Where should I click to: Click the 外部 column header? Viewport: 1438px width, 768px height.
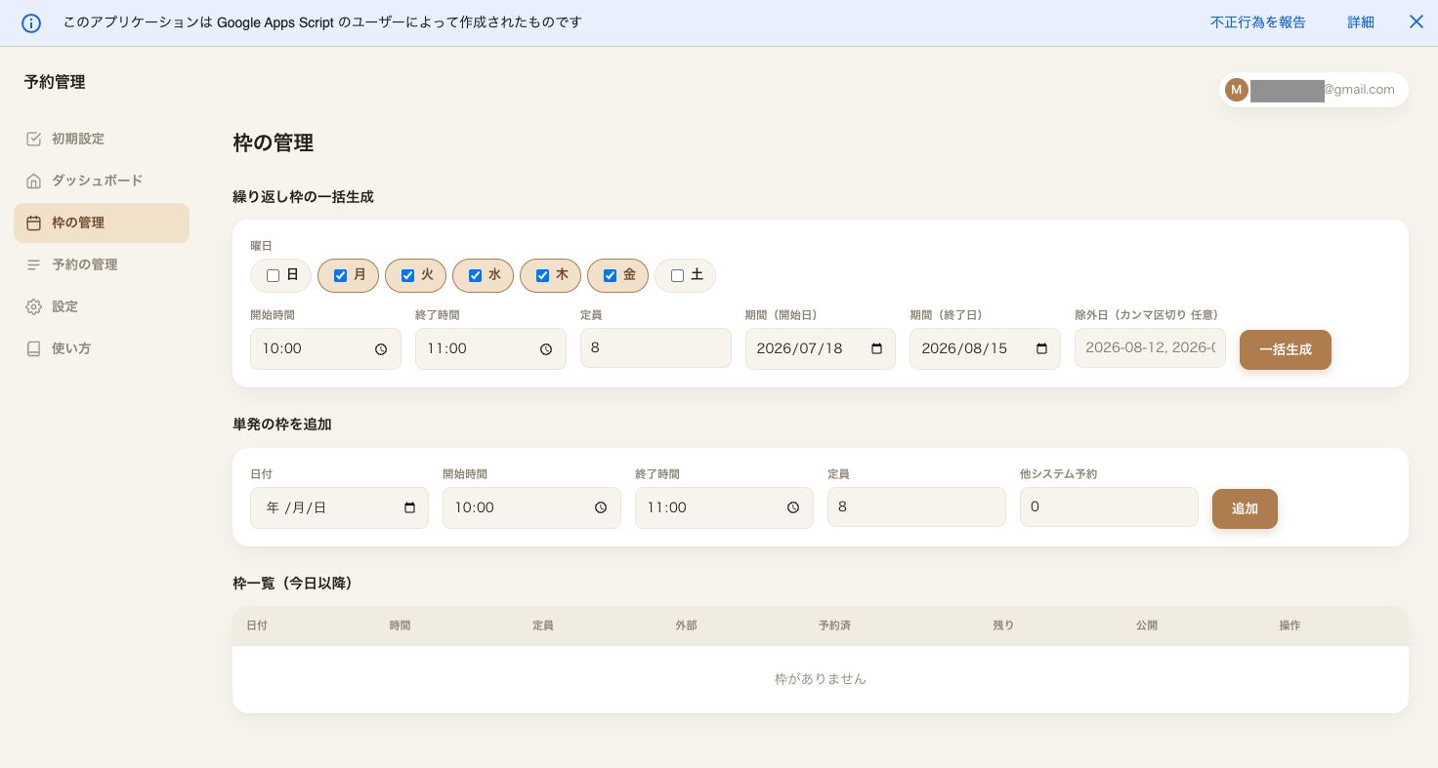686,625
